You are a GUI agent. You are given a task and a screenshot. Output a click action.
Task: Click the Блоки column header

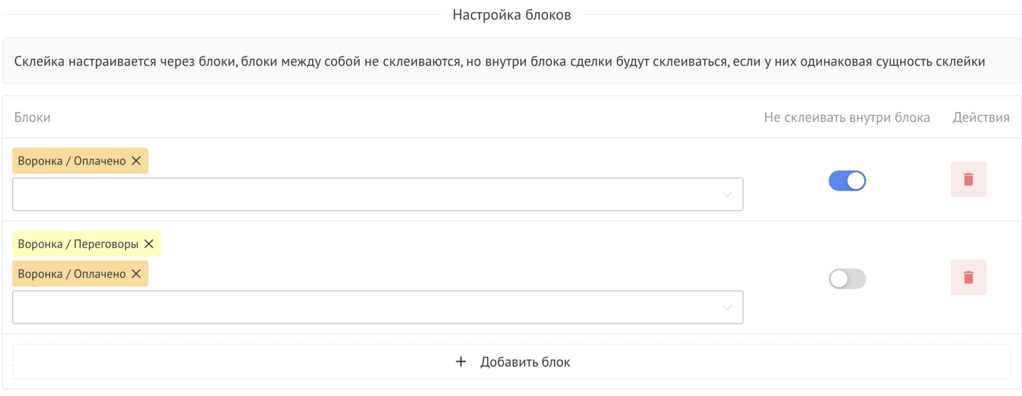click(32, 117)
